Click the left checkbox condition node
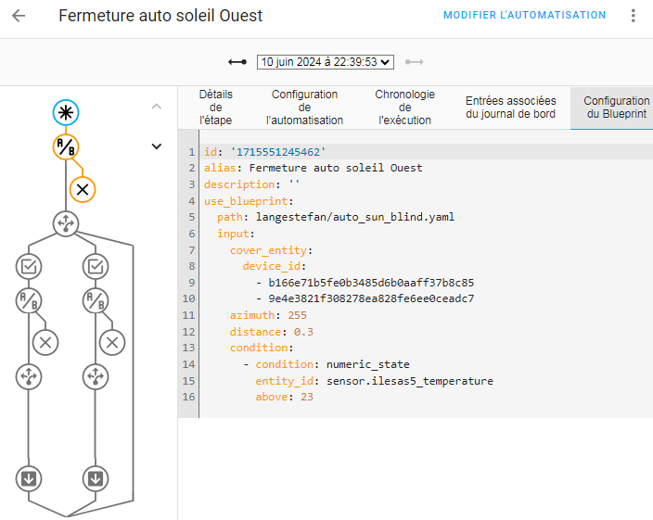653x520 pixels. pos(29,266)
